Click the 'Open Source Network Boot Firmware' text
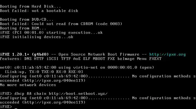The image size is (196, 109). coord(99,55)
